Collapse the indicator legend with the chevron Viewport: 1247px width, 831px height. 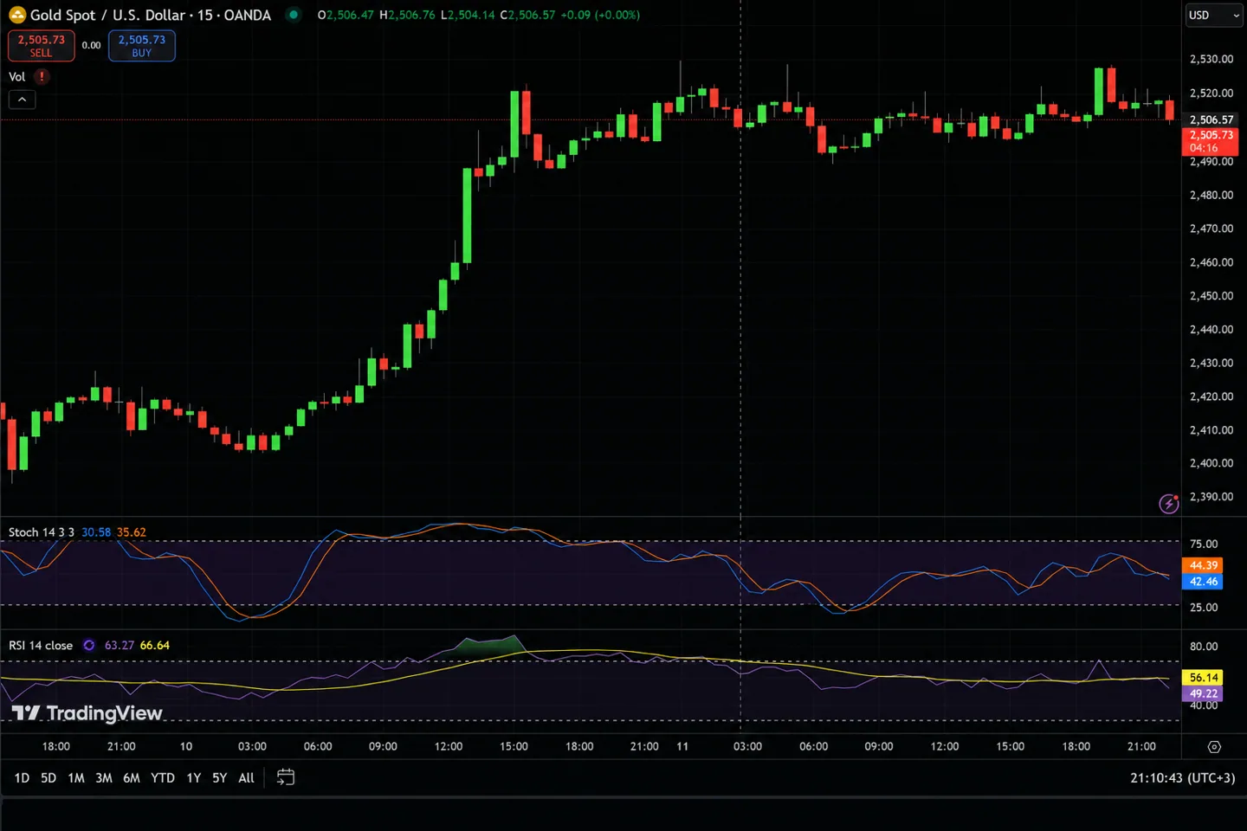point(22,100)
